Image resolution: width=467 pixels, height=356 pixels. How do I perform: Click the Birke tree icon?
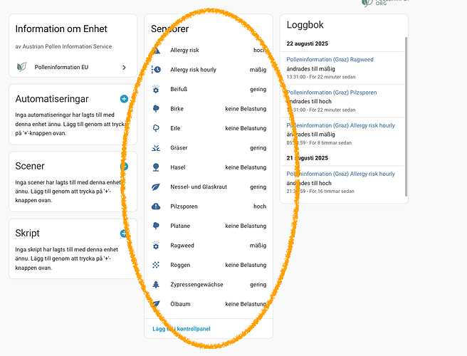(x=157, y=109)
